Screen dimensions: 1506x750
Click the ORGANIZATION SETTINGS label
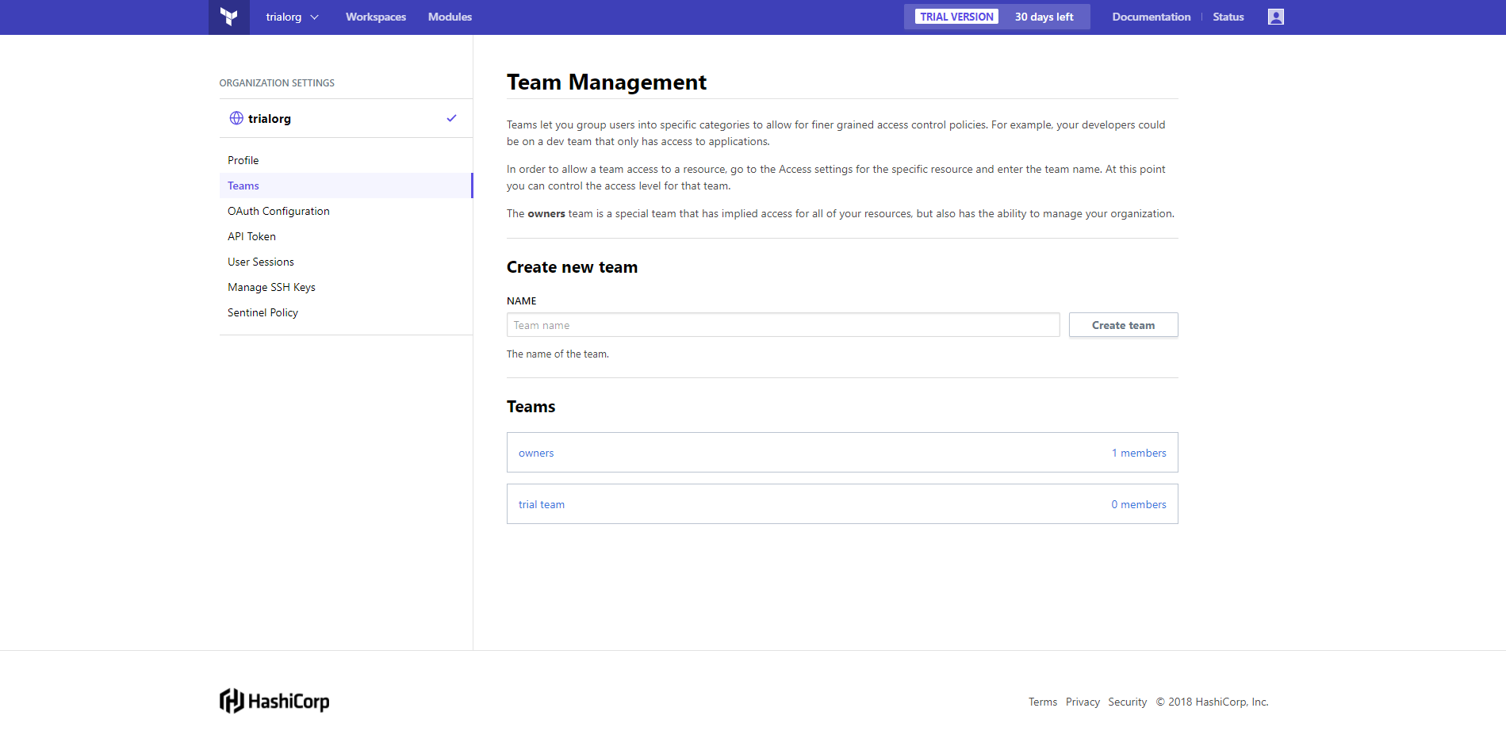(277, 82)
